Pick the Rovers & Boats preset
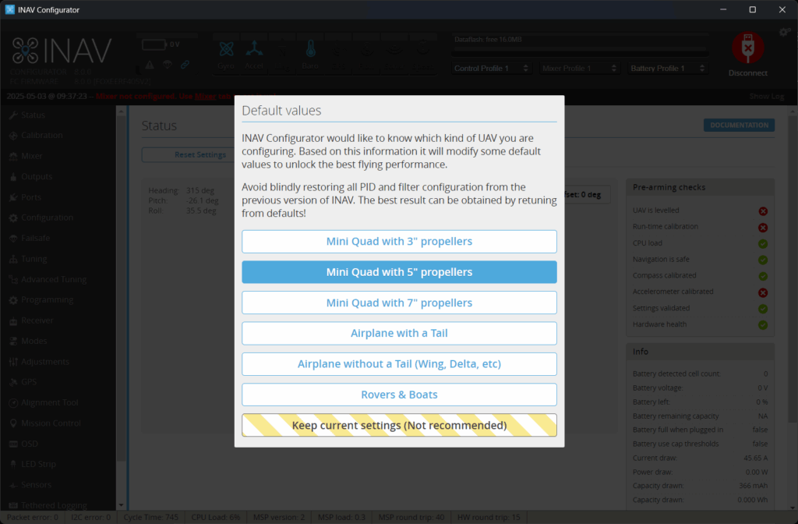 click(399, 395)
